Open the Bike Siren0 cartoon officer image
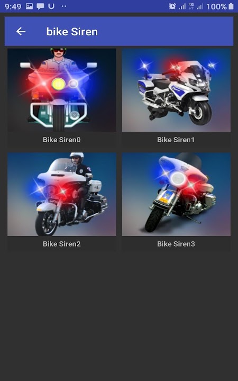238x381 pixels. pos(62,90)
